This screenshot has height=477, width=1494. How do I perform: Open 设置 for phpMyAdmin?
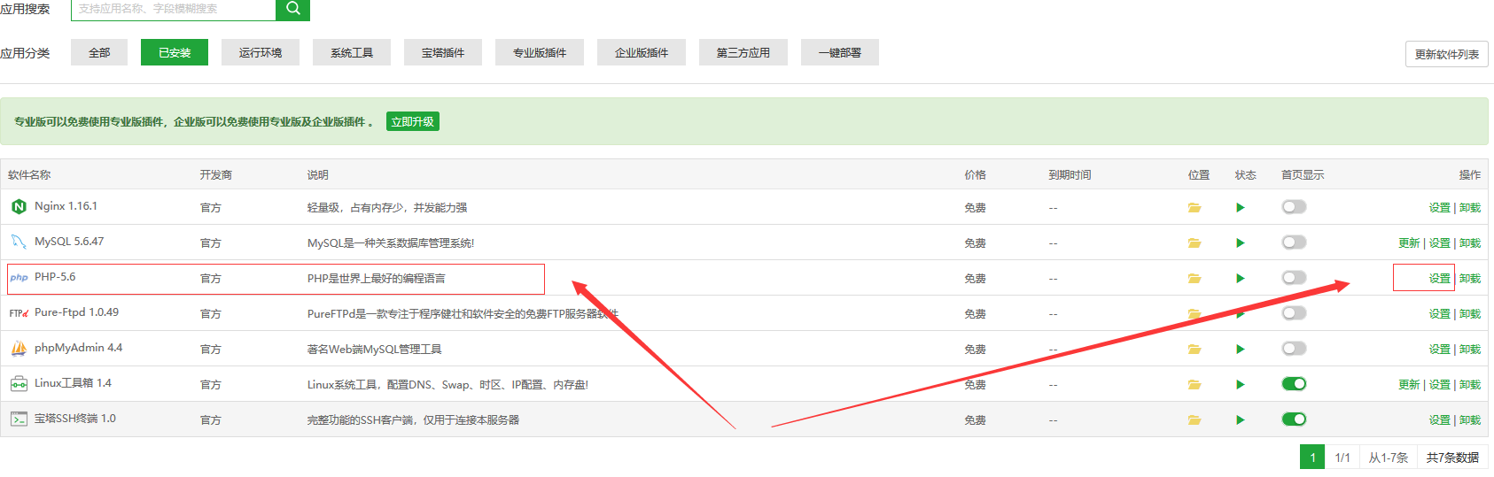coord(1440,349)
